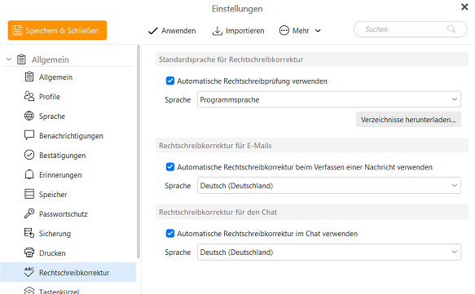Close the Einstellungen dialog
475x294 pixels.
(x=464, y=7)
